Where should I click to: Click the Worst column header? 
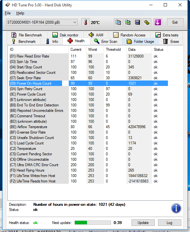[95, 50]
